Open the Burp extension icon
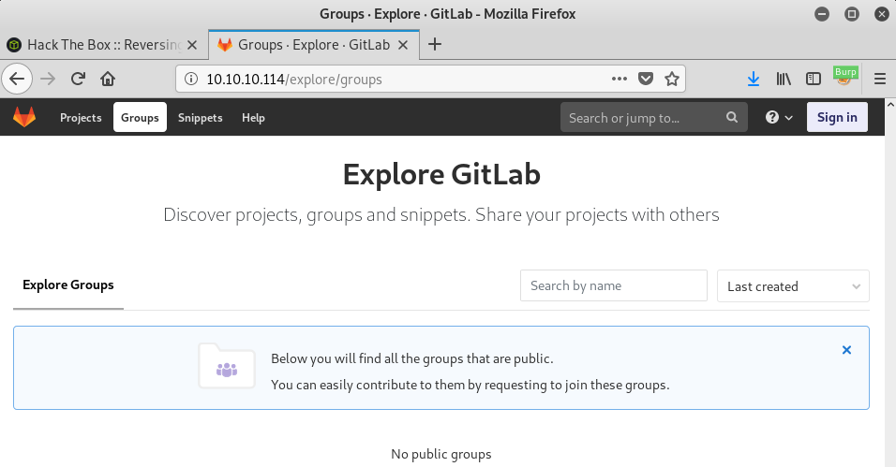 point(845,78)
